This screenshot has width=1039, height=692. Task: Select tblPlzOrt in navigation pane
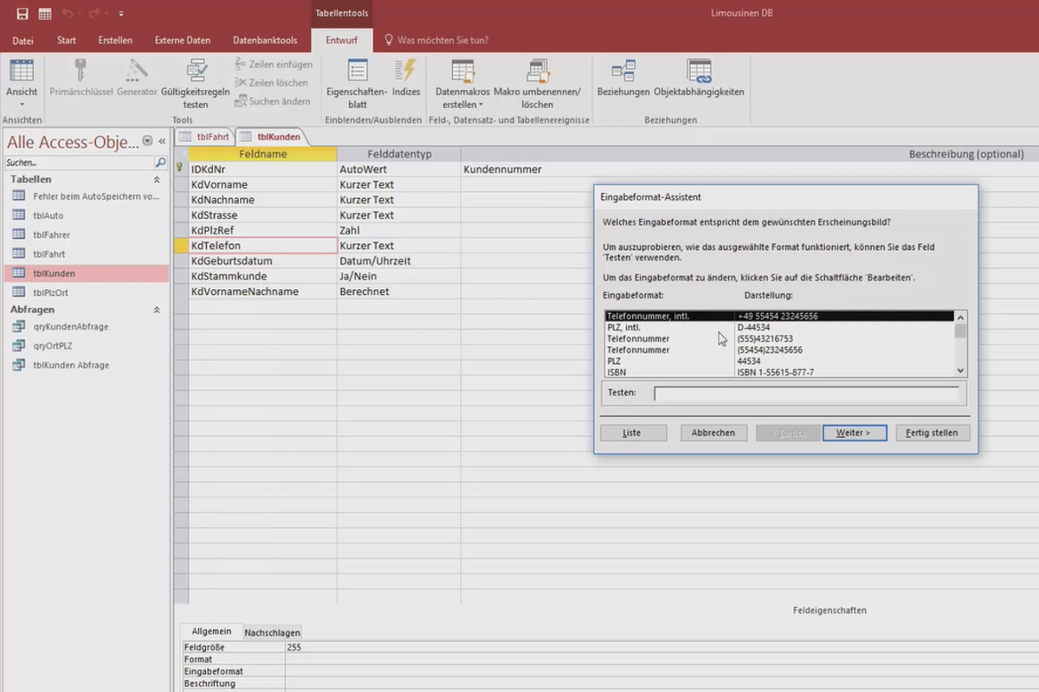(86, 292)
